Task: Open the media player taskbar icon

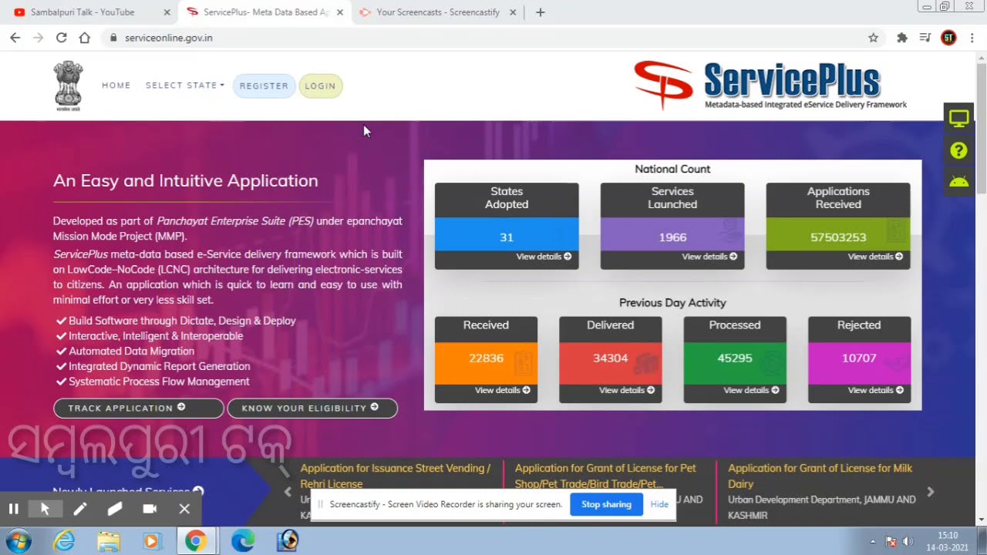Action: [x=151, y=541]
